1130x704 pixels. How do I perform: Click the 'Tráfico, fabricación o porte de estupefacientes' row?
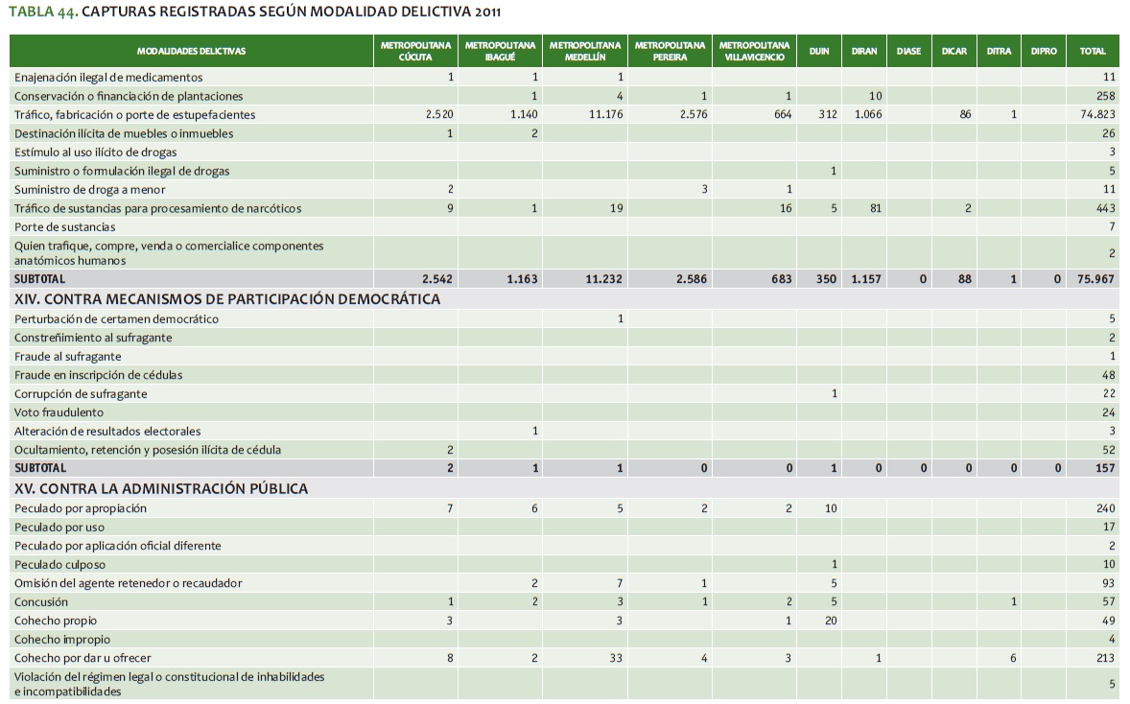[x=134, y=114]
